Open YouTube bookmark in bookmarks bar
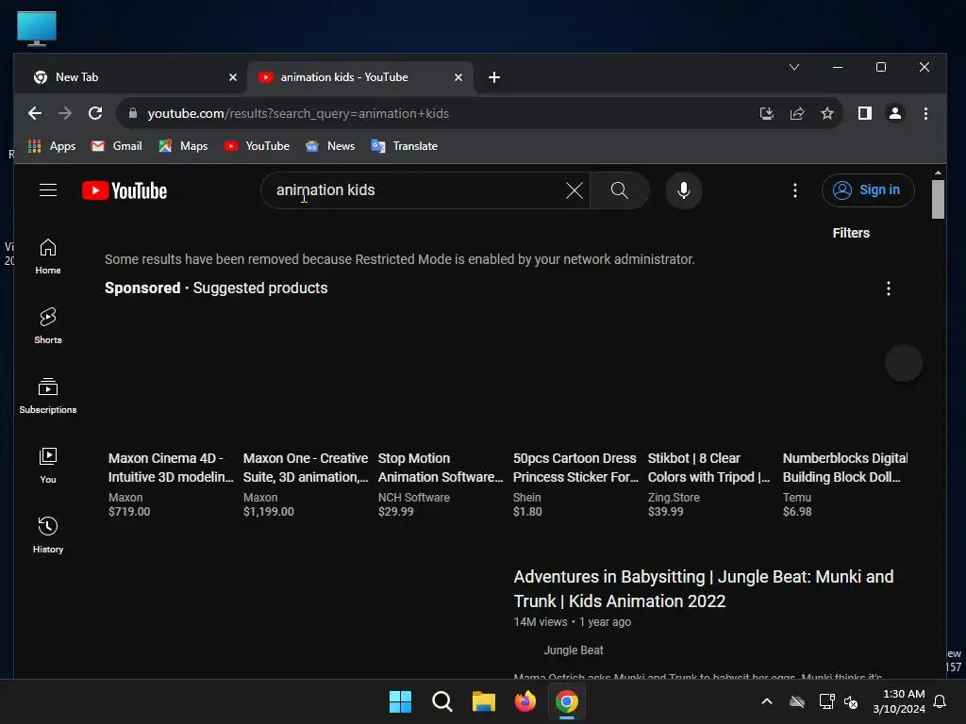 [x=257, y=146]
